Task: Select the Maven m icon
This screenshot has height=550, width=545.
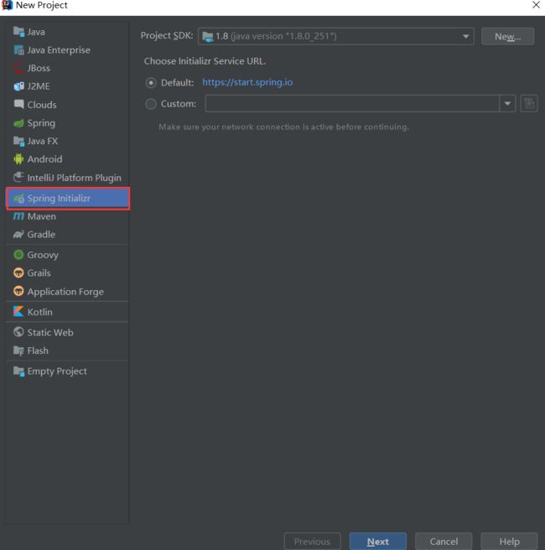Action: click(x=18, y=216)
